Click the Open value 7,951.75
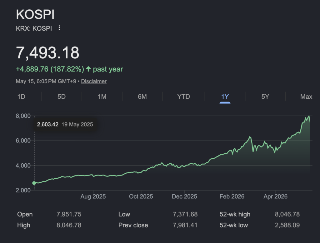320x243 pixels. [x=69, y=214]
